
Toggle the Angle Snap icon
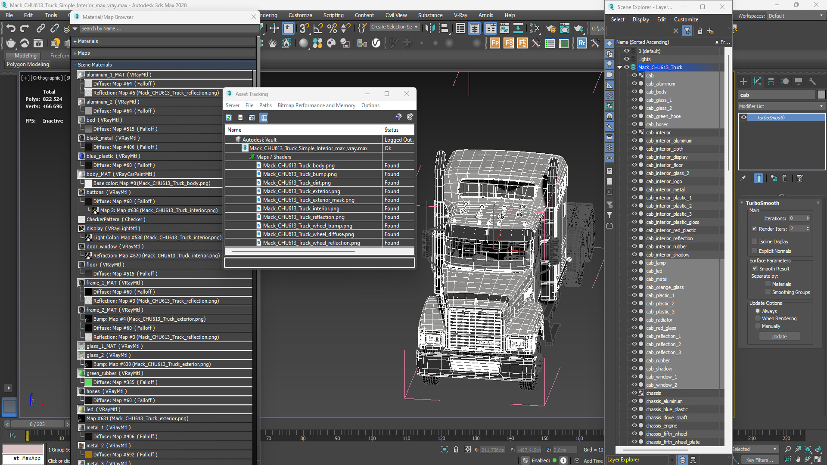(318, 28)
